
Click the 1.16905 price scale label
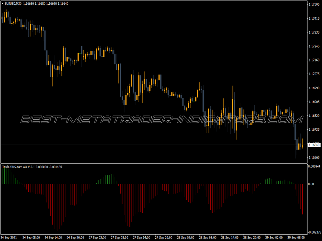(x=314, y=102)
